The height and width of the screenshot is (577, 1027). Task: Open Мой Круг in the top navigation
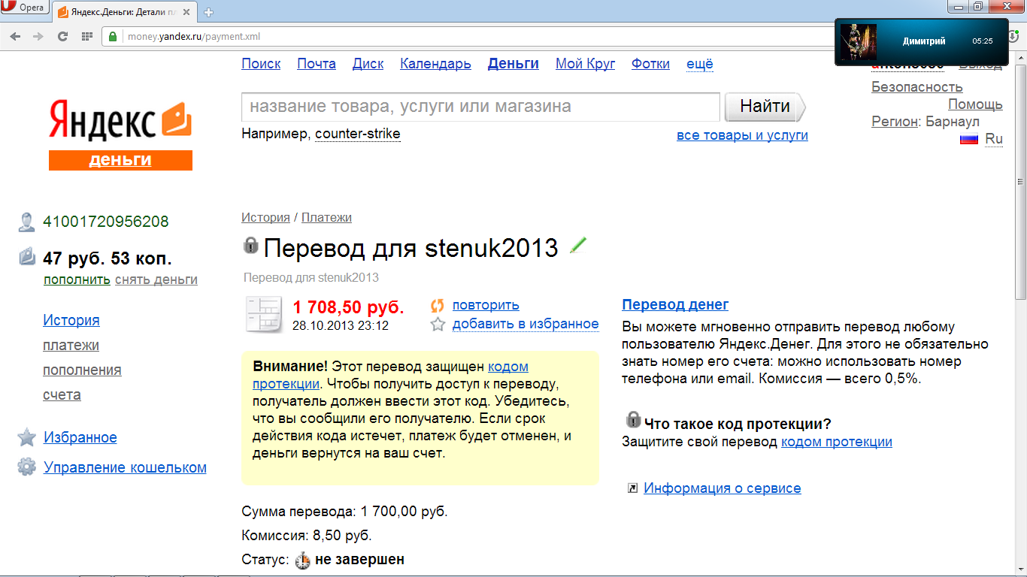pos(586,64)
